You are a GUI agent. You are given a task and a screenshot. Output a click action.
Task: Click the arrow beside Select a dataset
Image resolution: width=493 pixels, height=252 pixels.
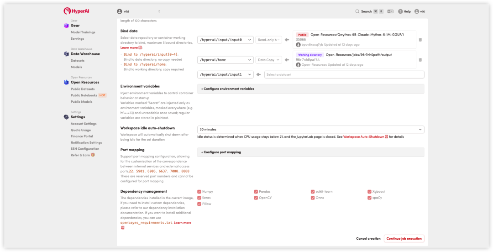point(258,74)
